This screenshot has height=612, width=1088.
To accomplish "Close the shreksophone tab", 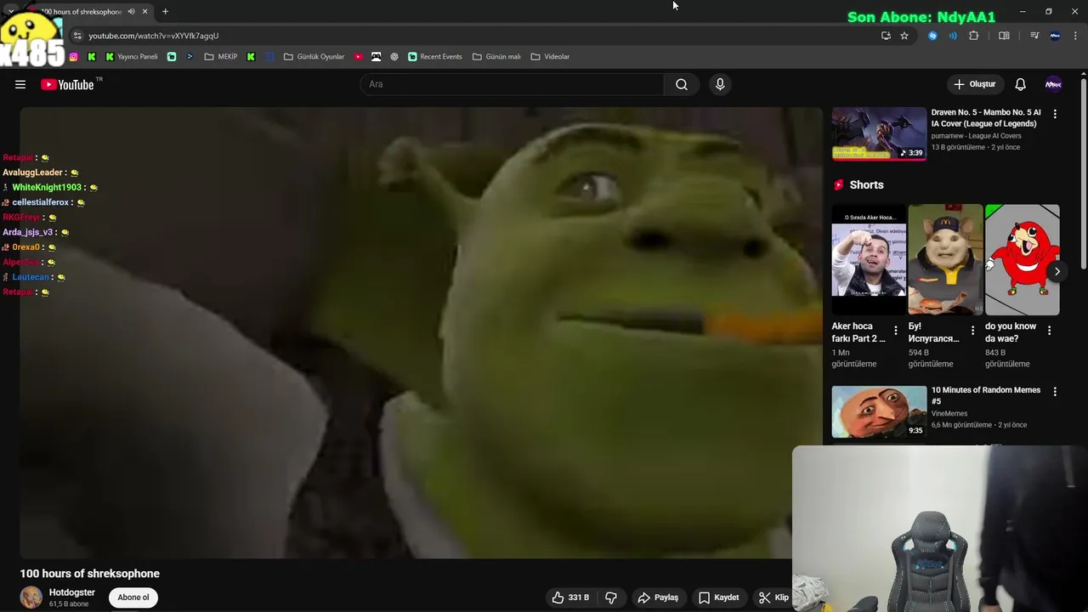I will point(144,12).
